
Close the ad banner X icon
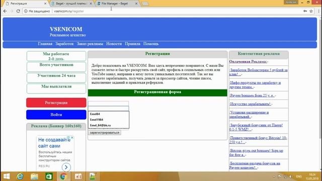[72, 137]
